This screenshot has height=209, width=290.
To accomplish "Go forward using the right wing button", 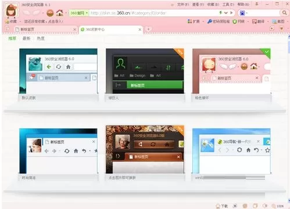I will coord(37,13).
